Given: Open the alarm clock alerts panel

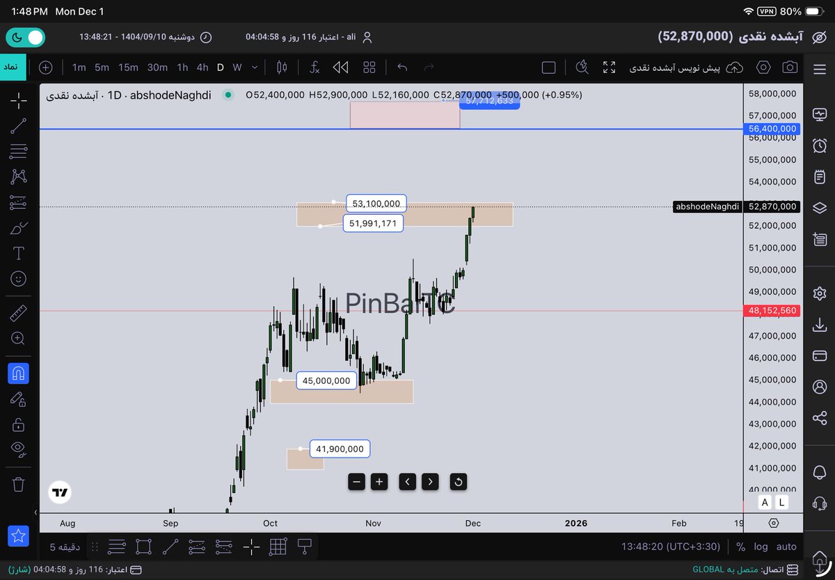Looking at the screenshot, I should point(819,146).
